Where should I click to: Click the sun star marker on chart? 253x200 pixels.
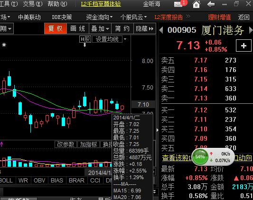tap(4, 45)
